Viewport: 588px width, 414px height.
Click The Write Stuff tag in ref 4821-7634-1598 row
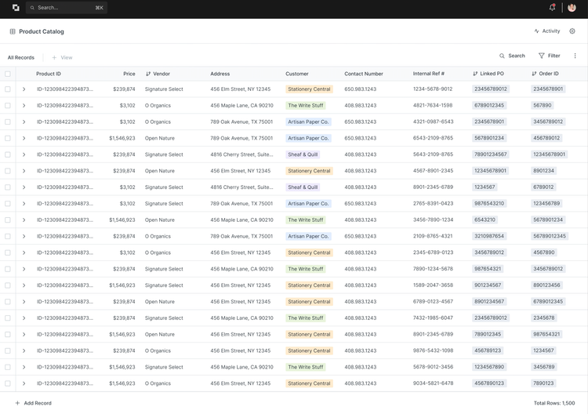pyautogui.click(x=305, y=106)
